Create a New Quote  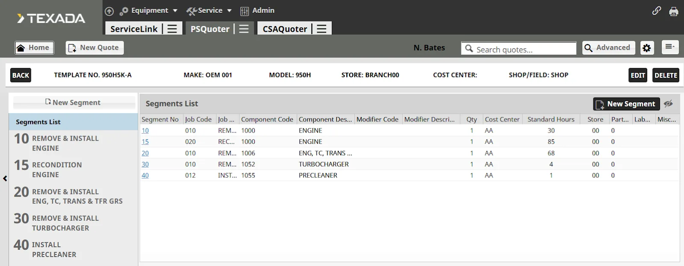pos(94,47)
